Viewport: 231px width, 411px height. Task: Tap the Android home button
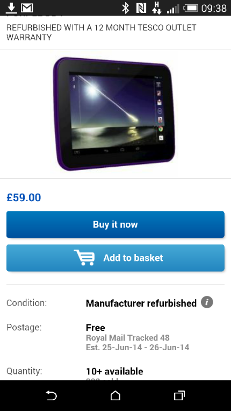(x=115, y=395)
